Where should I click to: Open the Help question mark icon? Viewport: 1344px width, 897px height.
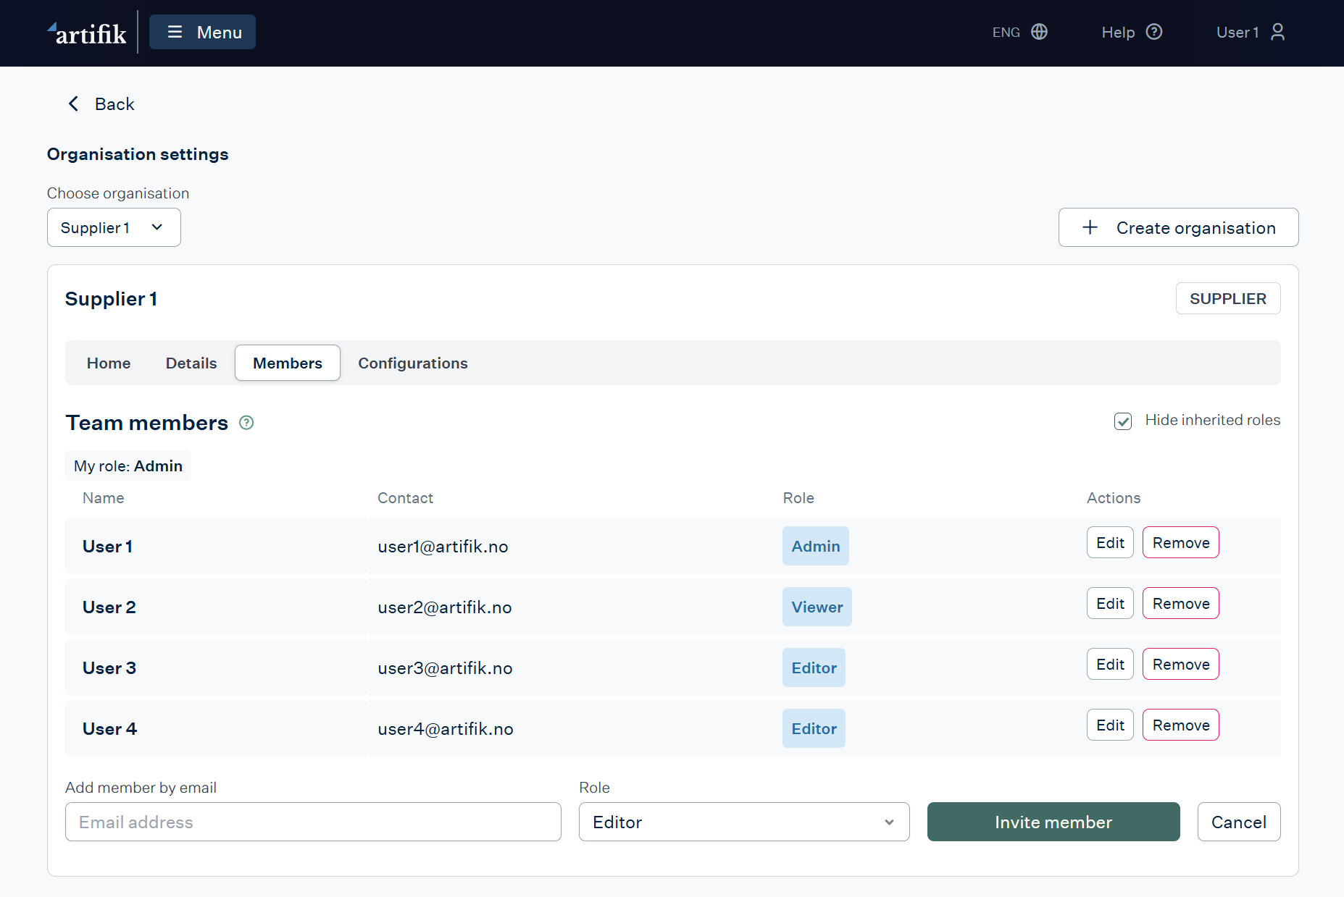[x=1154, y=32]
